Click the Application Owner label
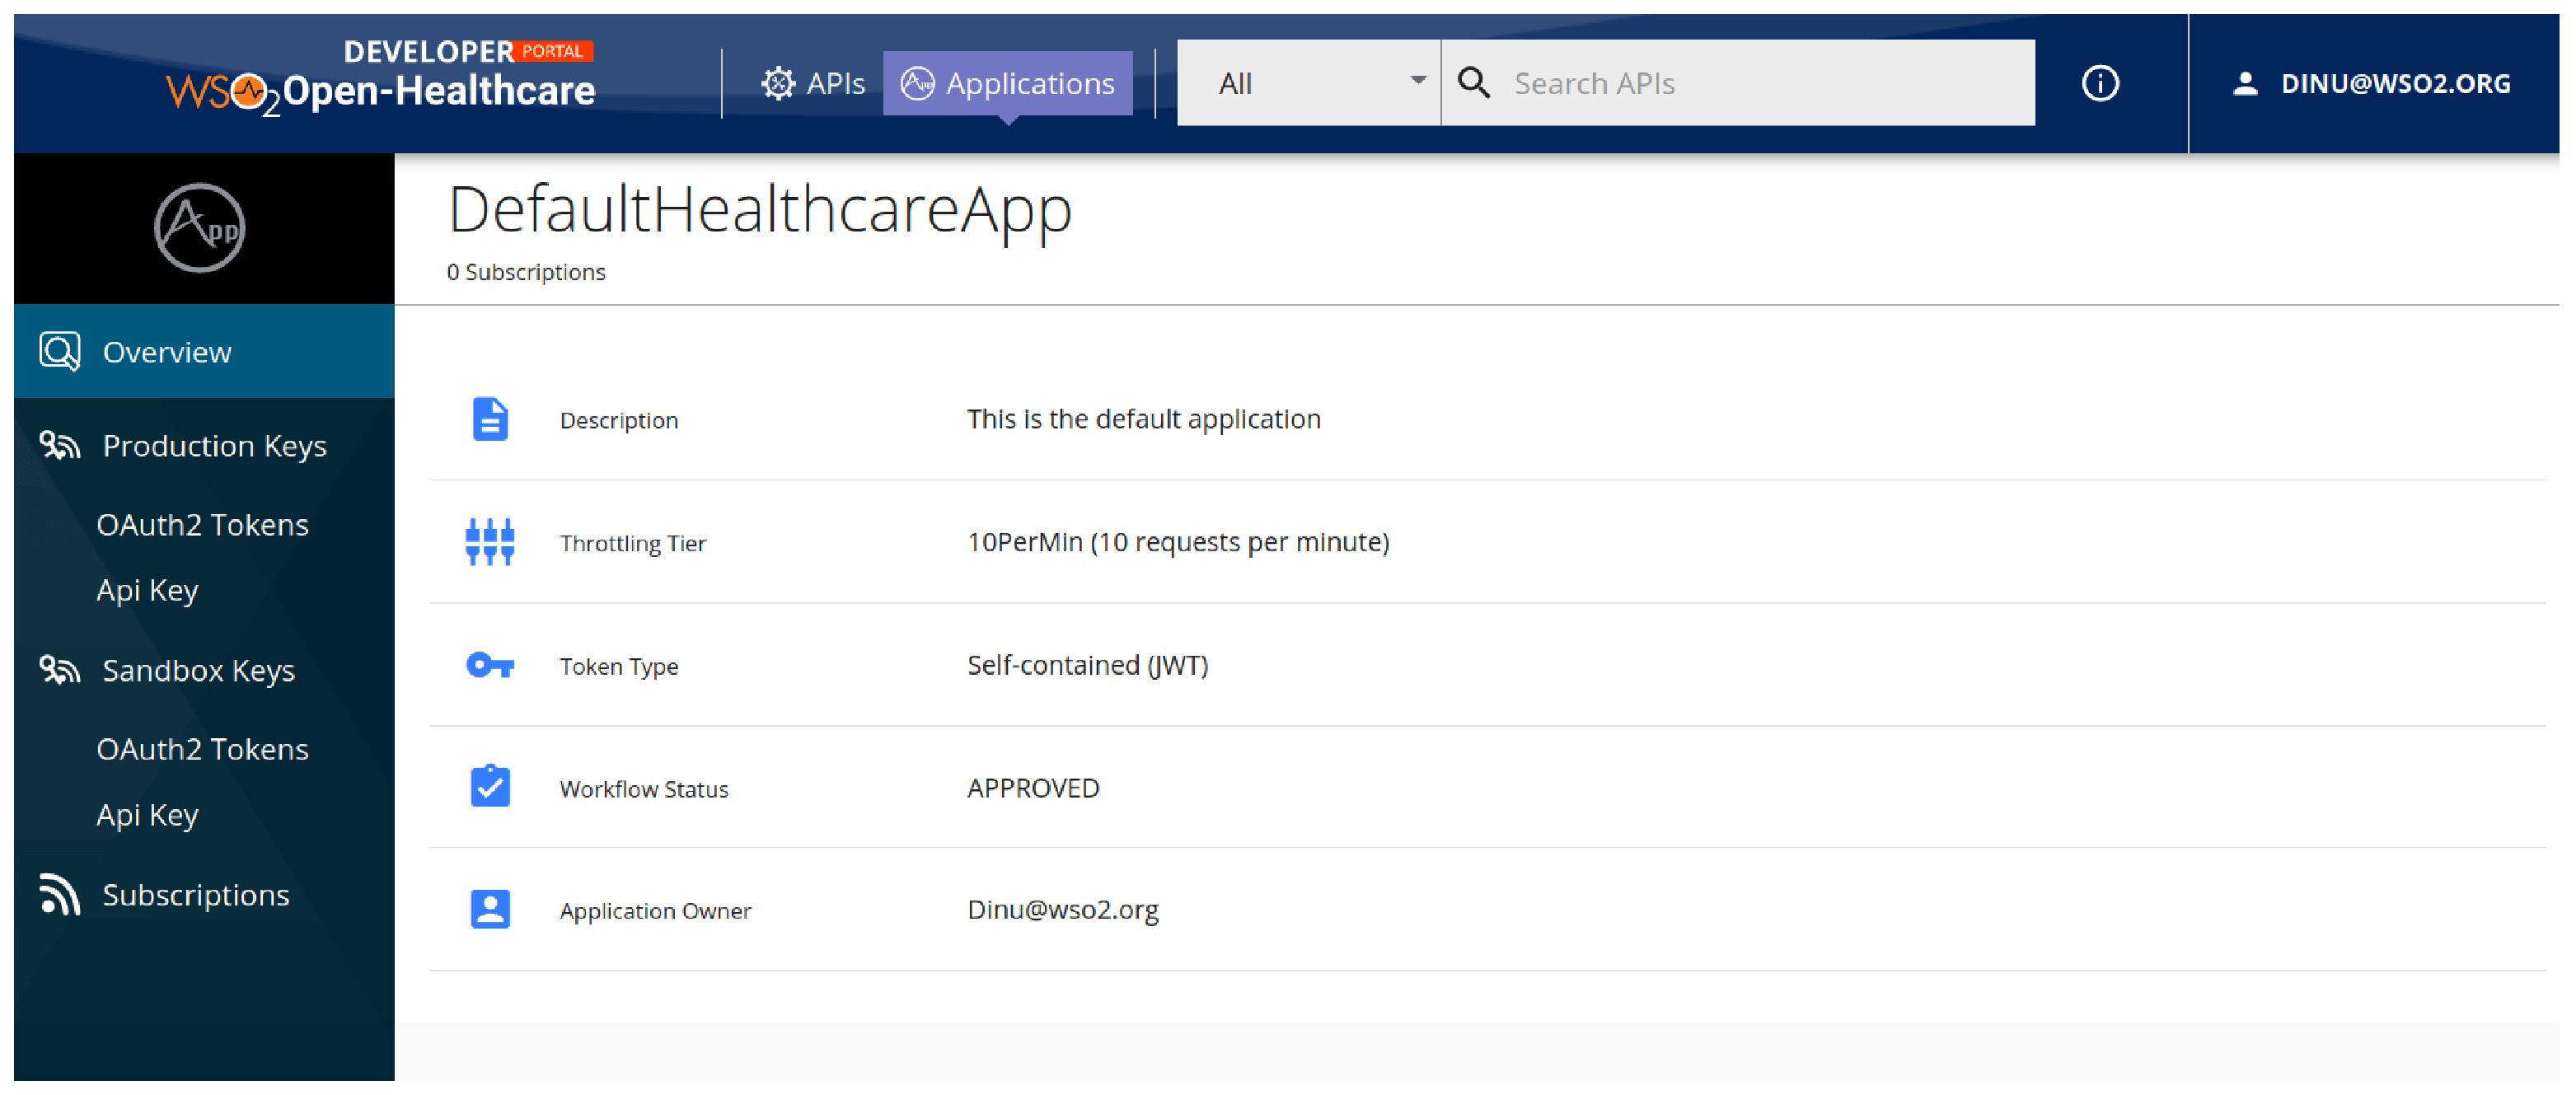Viewport: 2576px width, 1095px height. [655, 911]
